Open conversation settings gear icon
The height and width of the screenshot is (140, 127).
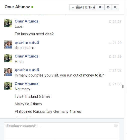coord(108,7)
